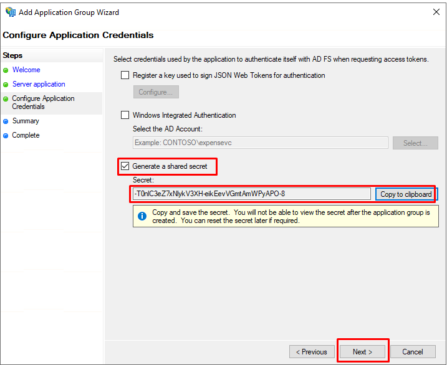Select the Summary step in sidebar
The height and width of the screenshot is (365, 447).
coord(26,121)
